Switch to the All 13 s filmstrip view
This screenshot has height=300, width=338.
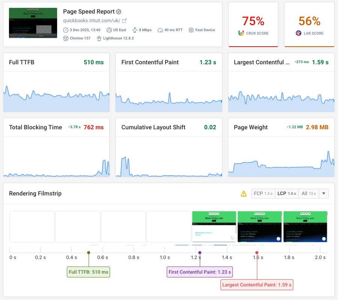pyautogui.click(x=308, y=193)
